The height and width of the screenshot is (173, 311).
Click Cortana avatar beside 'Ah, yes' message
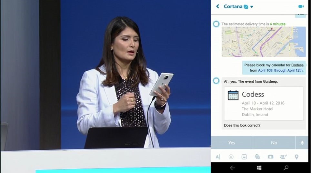pyautogui.click(x=216, y=81)
